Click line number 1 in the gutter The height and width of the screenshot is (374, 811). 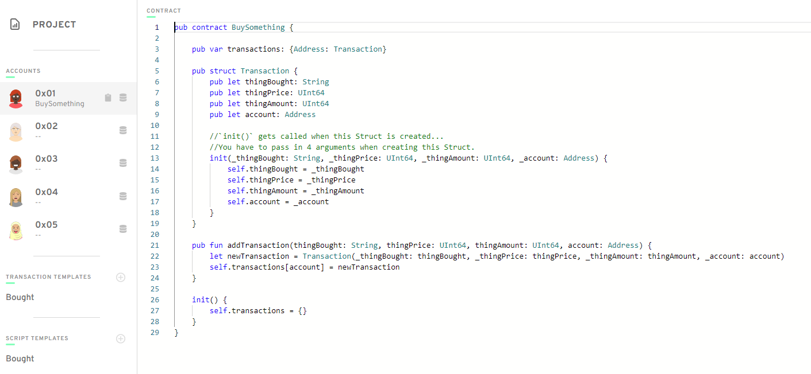pyautogui.click(x=156, y=27)
